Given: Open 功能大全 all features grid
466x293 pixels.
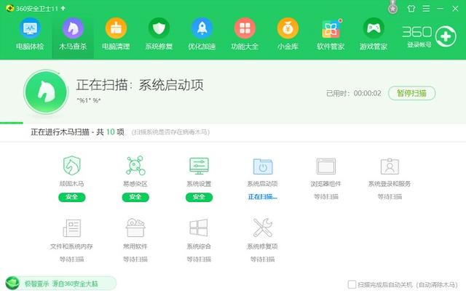Looking at the screenshot, I should pos(245,29).
